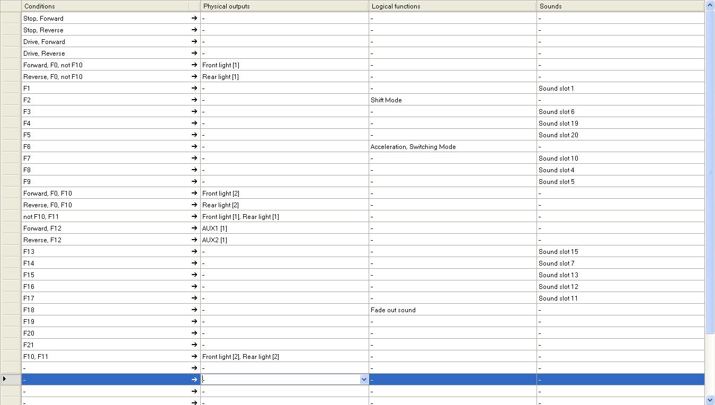This screenshot has width=715, height=405.
Task: Click the arrow icon in the F18 row
Action: (194, 310)
